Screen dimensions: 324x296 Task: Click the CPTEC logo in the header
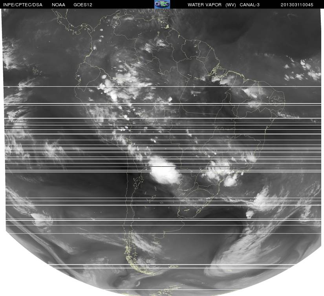pyautogui.click(x=162, y=4)
